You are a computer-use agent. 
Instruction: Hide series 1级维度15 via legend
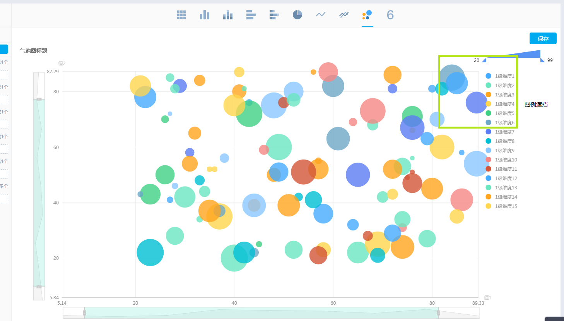click(x=504, y=206)
